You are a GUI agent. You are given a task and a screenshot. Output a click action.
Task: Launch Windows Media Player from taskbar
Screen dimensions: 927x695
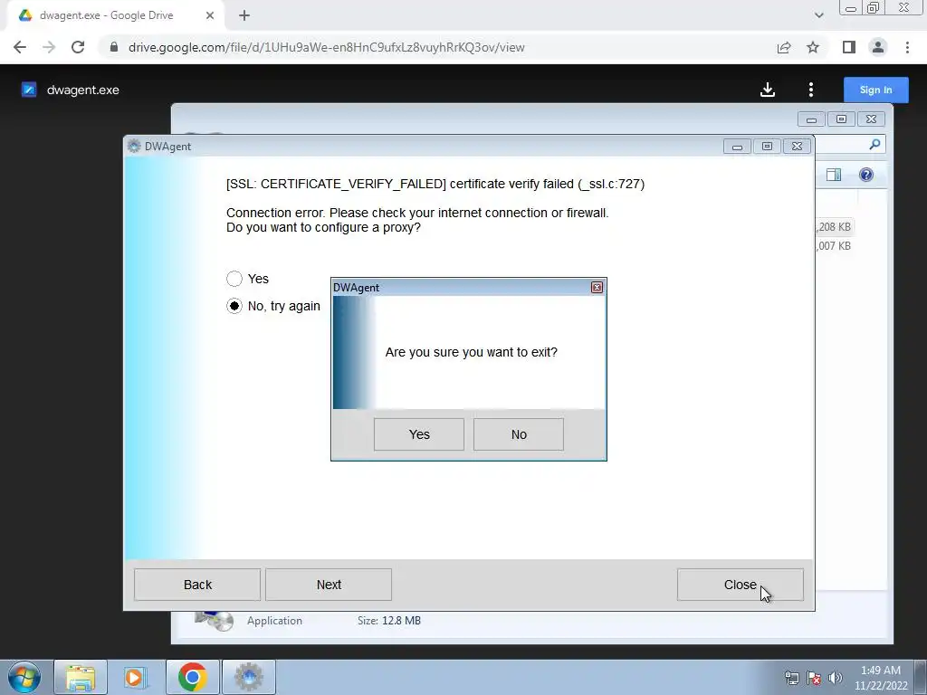136,677
